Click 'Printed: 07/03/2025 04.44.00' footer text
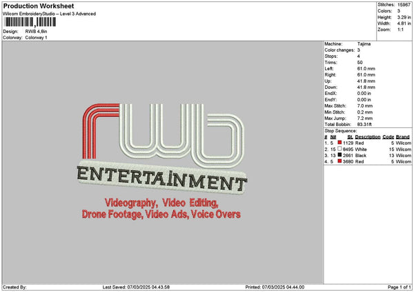The image size is (414, 292). tap(275, 287)
